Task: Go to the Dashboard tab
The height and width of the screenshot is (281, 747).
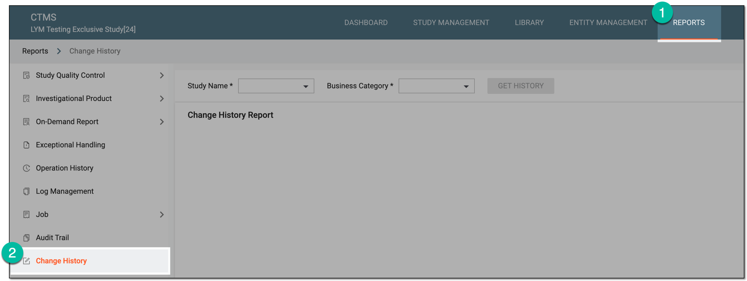Action: click(x=366, y=23)
